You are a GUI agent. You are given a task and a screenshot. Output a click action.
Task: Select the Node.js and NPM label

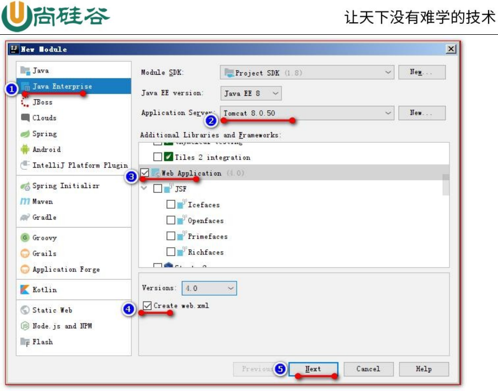(x=62, y=326)
